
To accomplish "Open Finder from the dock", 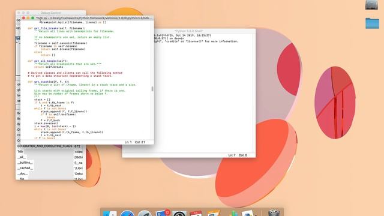I will [x=109, y=213].
